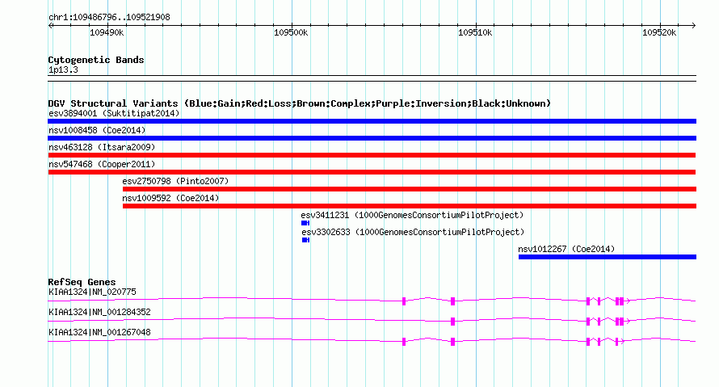Select the blue bar under nsv1012267
This screenshot has height=387, width=719.
[608, 257]
